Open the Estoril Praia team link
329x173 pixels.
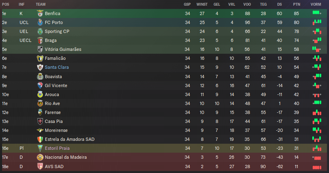point(57,148)
